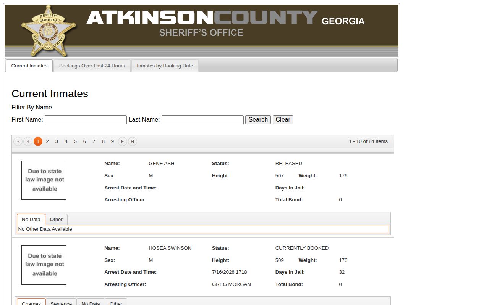Click the Clear button
Screen dimensions: 489x305
(x=283, y=120)
